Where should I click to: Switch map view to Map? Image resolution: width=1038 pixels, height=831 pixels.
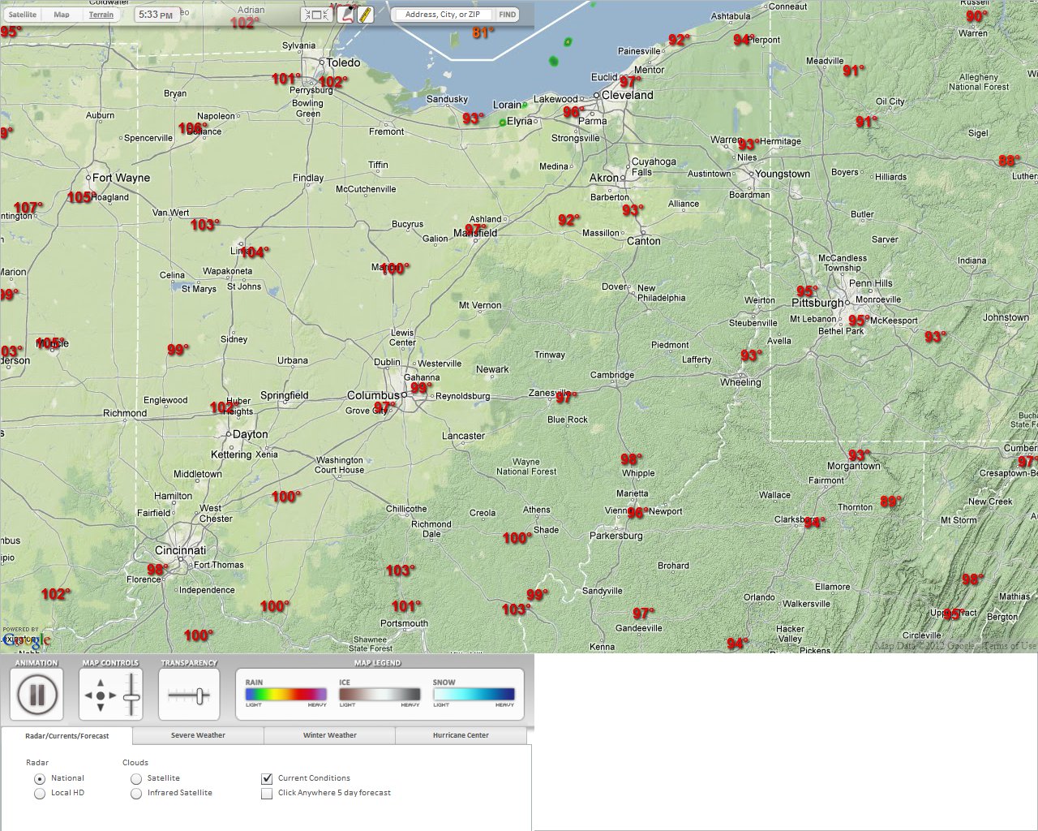coord(62,15)
